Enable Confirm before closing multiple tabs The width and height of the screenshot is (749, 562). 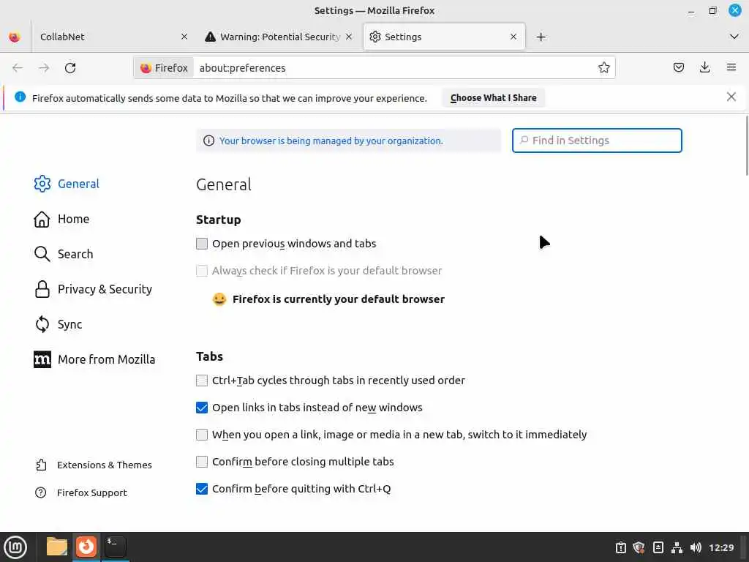(202, 462)
